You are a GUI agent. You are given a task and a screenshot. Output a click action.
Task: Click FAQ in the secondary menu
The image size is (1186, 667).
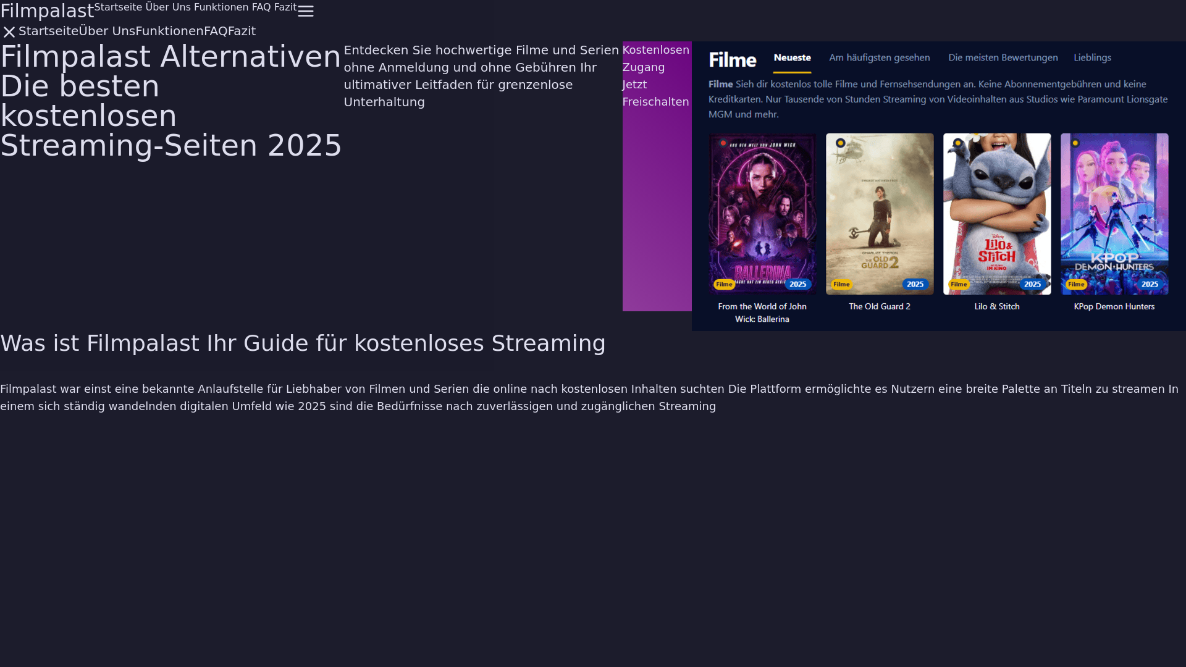[x=216, y=31]
